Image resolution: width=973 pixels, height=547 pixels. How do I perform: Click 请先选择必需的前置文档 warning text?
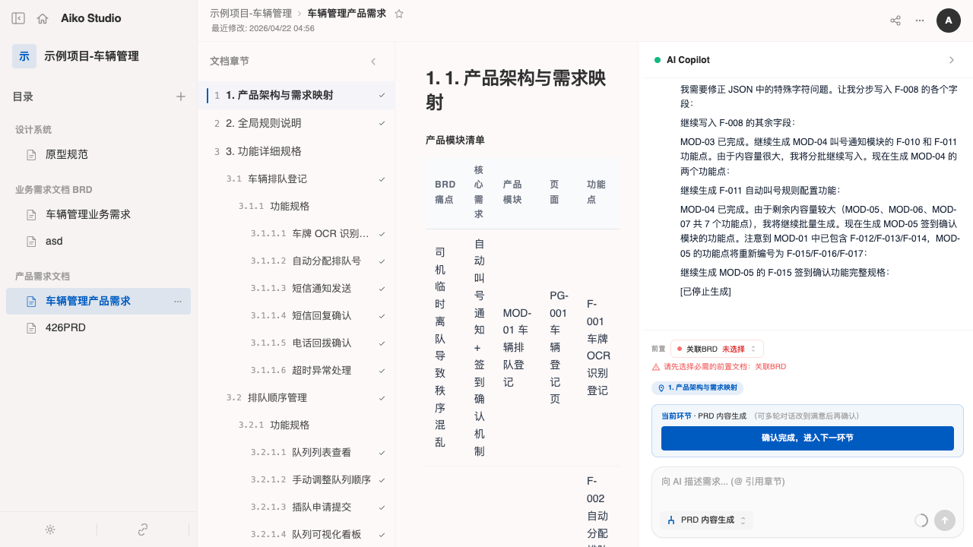(x=724, y=366)
